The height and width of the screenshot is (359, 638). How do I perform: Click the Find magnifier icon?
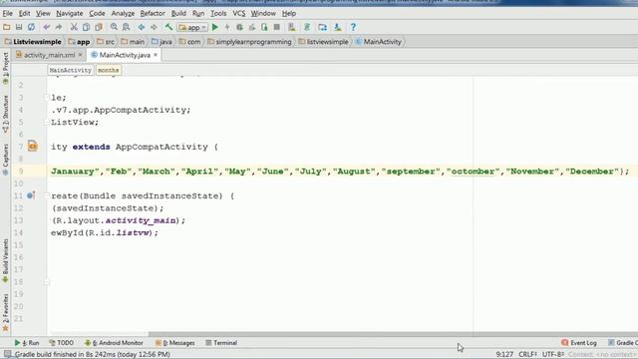tap(114, 27)
